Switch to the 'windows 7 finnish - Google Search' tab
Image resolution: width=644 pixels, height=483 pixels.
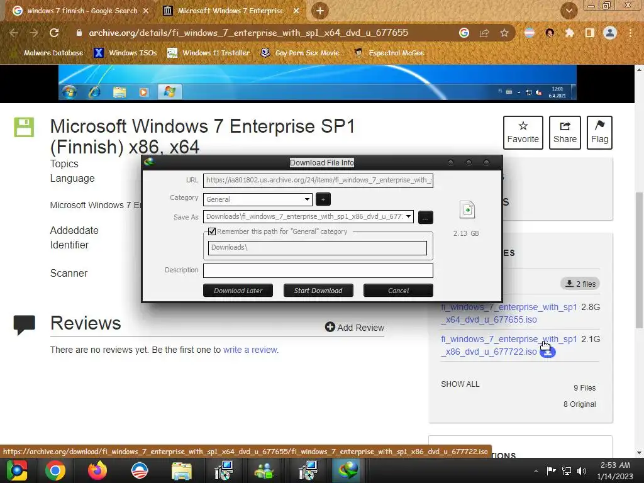(81, 11)
